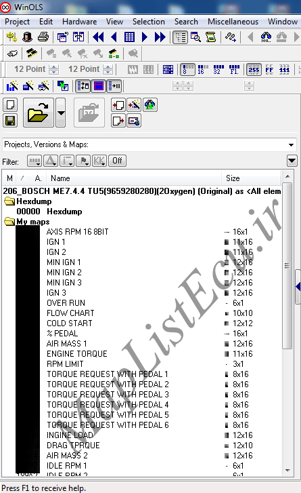301x493 pixels.
Task: Toggle the red-blue window view button
Action: [x=99, y=86]
